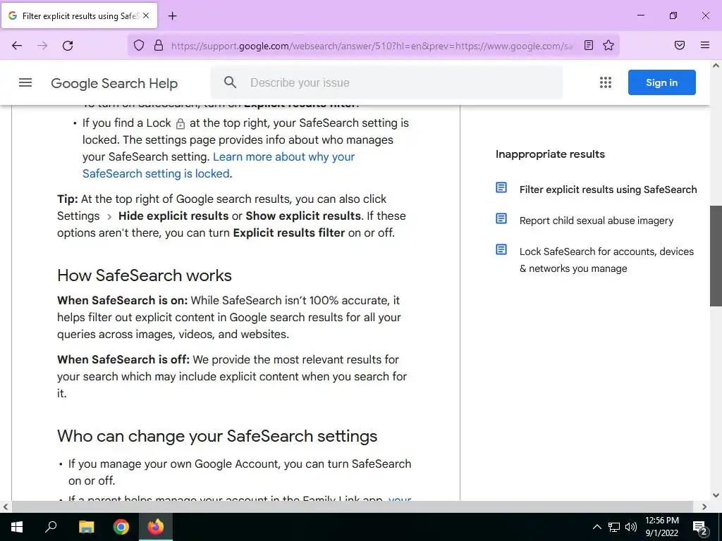Screen dimensions: 722x541
Task: Launch Google Chrome from the taskbar
Action: click(121, 527)
